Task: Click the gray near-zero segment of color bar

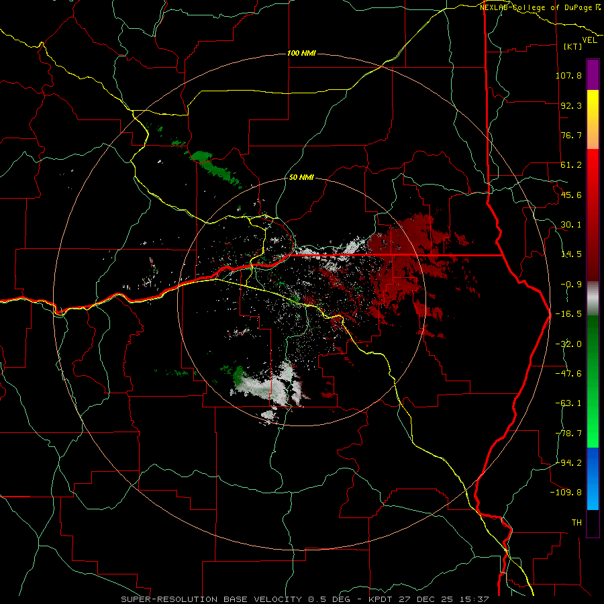Action: [x=593, y=299]
